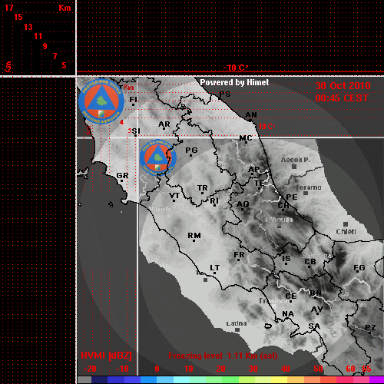Screen dimensions: 384x384
Task: Click the "-20" scale value
Action: click(90, 369)
